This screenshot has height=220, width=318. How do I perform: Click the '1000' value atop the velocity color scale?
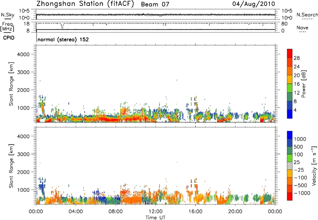point(300,139)
